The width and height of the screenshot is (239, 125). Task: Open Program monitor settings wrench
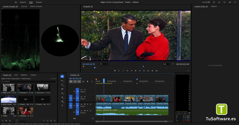click(173, 64)
